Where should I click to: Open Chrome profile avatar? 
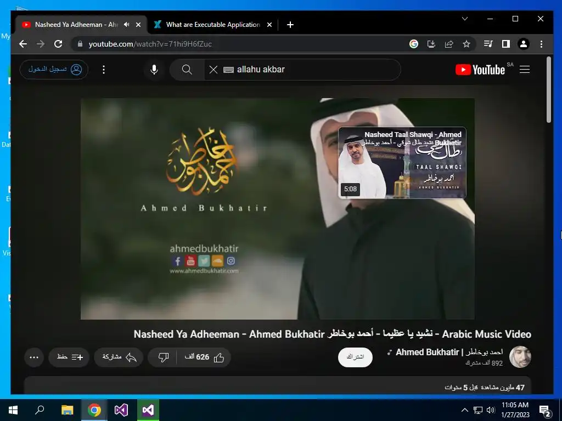523,44
